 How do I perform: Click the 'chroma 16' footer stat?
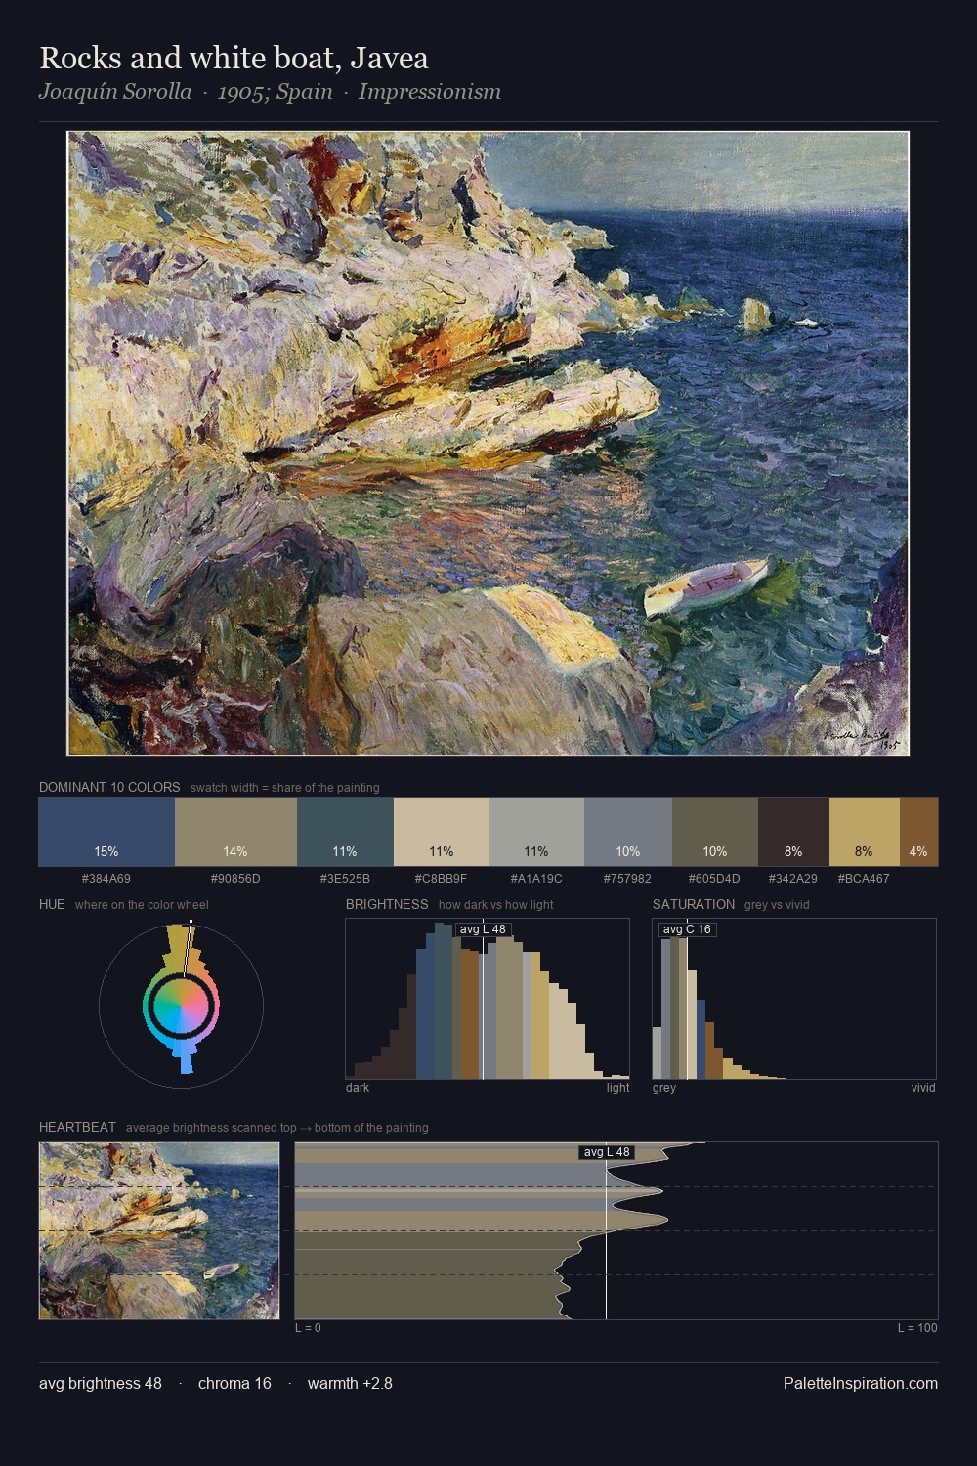pos(234,1383)
